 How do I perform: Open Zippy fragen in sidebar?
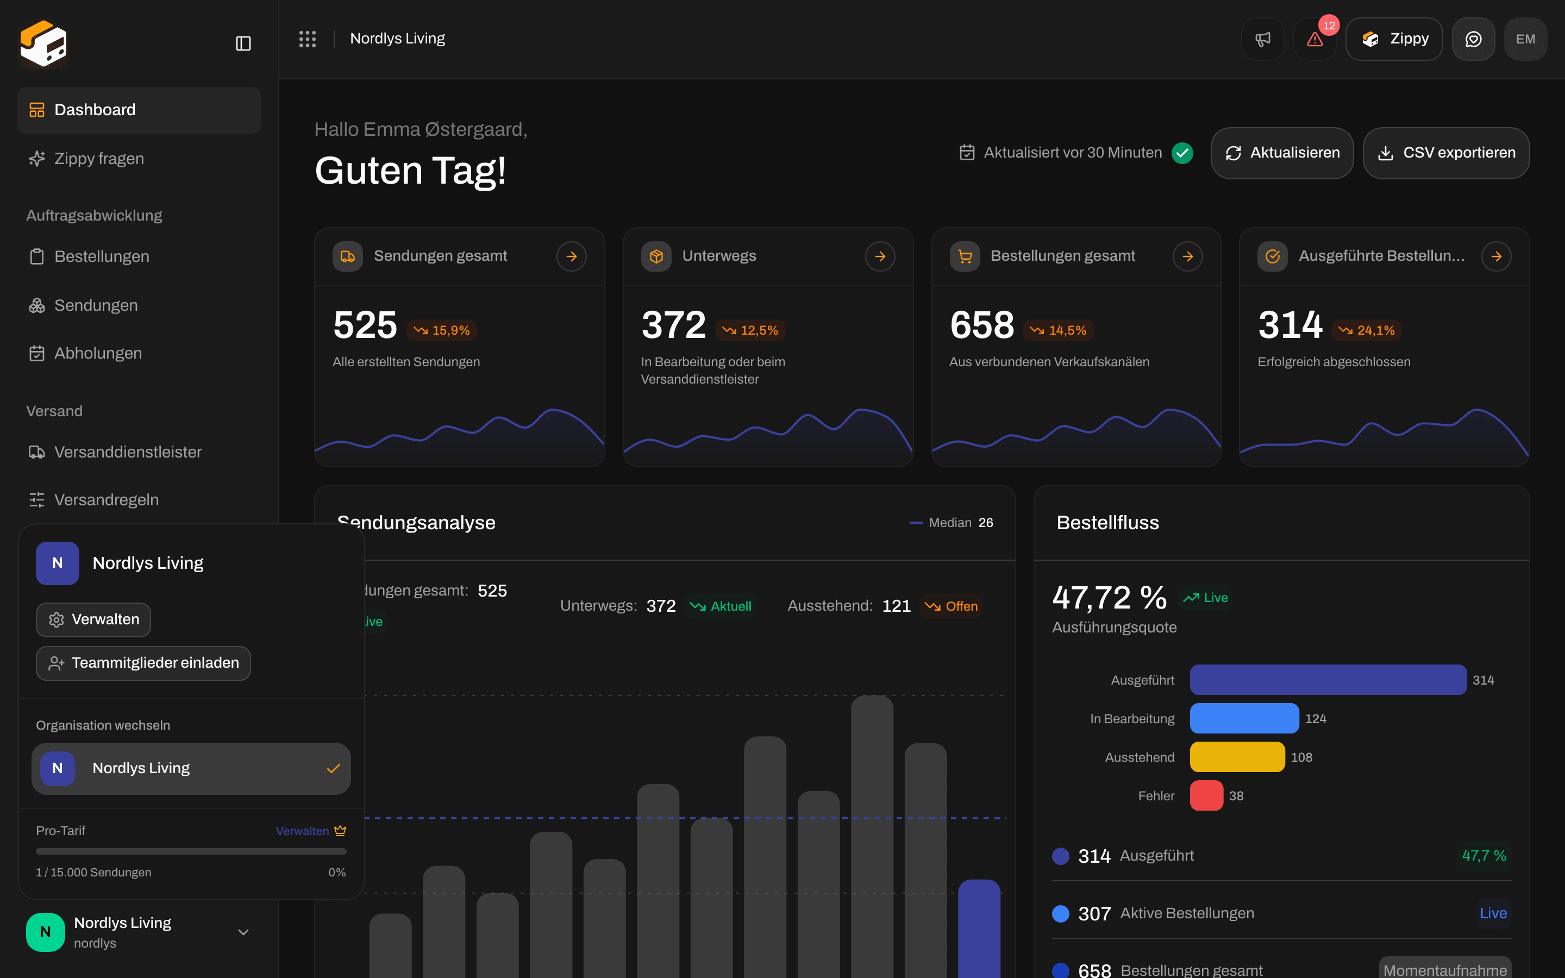pyautogui.click(x=139, y=159)
